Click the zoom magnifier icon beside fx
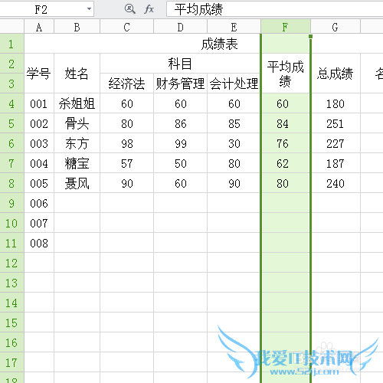383x383 pixels. pos(129,9)
